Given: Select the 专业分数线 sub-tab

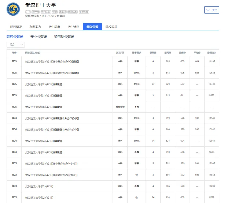Looking at the screenshot, I should (x=38, y=37).
